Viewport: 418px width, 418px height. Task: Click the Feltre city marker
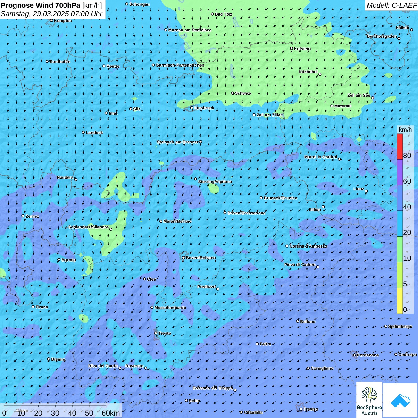pos(257,344)
